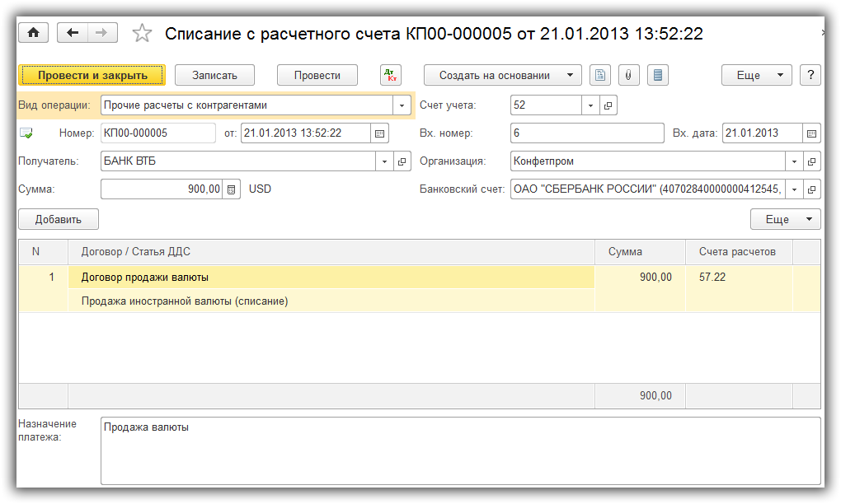
Task: Open calendar picker for document date
Action: coord(379,133)
